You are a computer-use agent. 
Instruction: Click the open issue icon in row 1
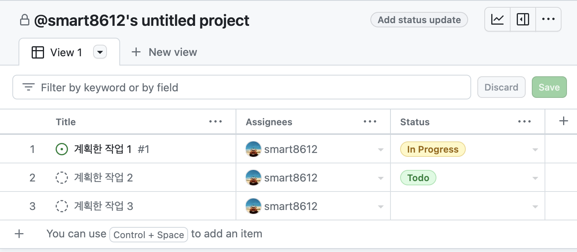coord(62,149)
